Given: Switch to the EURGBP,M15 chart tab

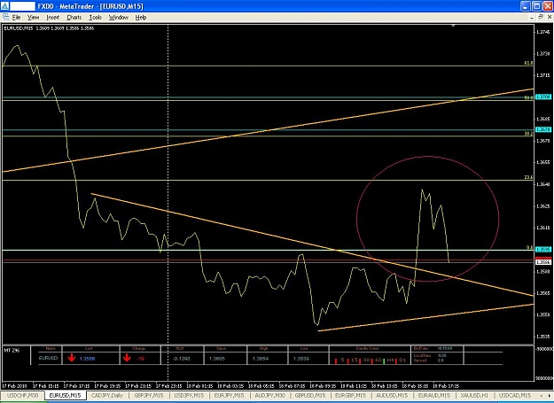Looking at the screenshot, I should pyautogui.click(x=351, y=395).
